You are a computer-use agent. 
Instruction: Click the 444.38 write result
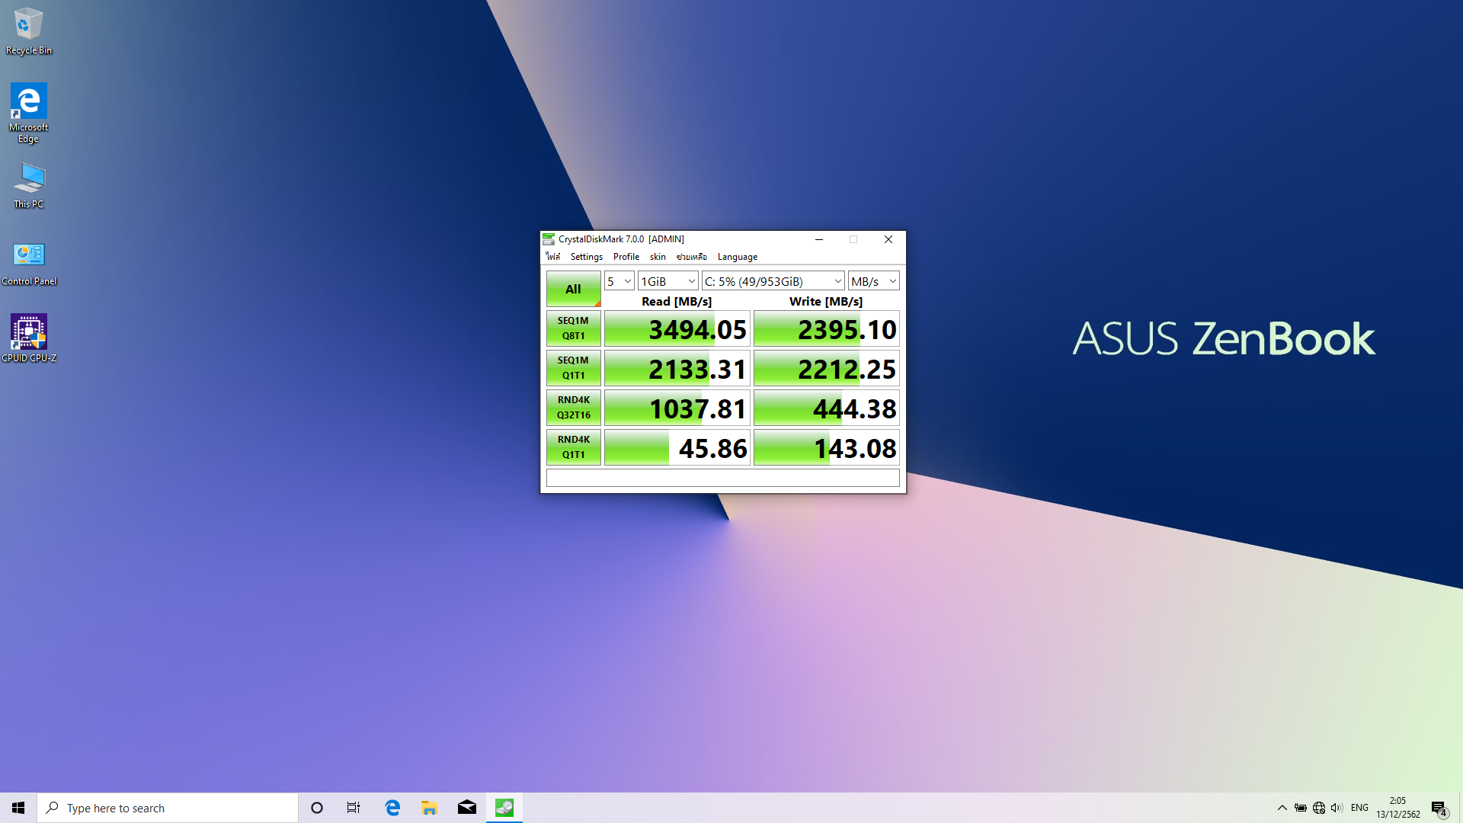[827, 408]
